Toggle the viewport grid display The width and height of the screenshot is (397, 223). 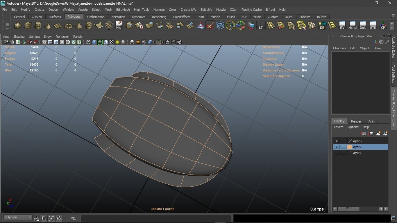[x=44, y=42]
